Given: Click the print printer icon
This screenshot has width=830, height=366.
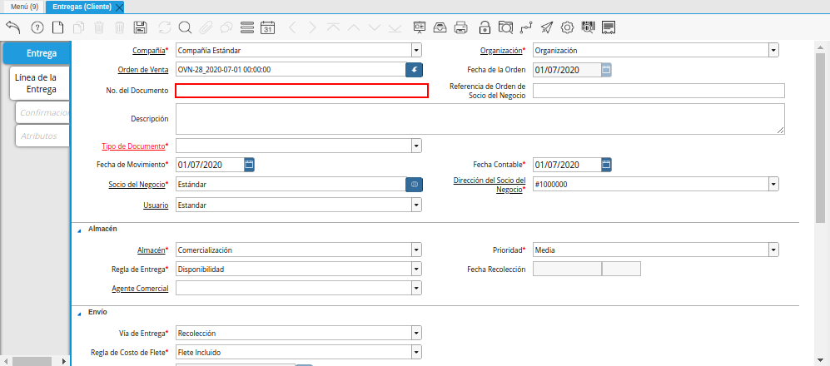Looking at the screenshot, I should coord(461,27).
